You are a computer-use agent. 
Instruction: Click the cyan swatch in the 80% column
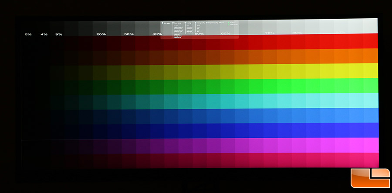tap(299, 101)
